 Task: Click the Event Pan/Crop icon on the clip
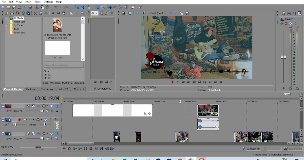[145, 114]
